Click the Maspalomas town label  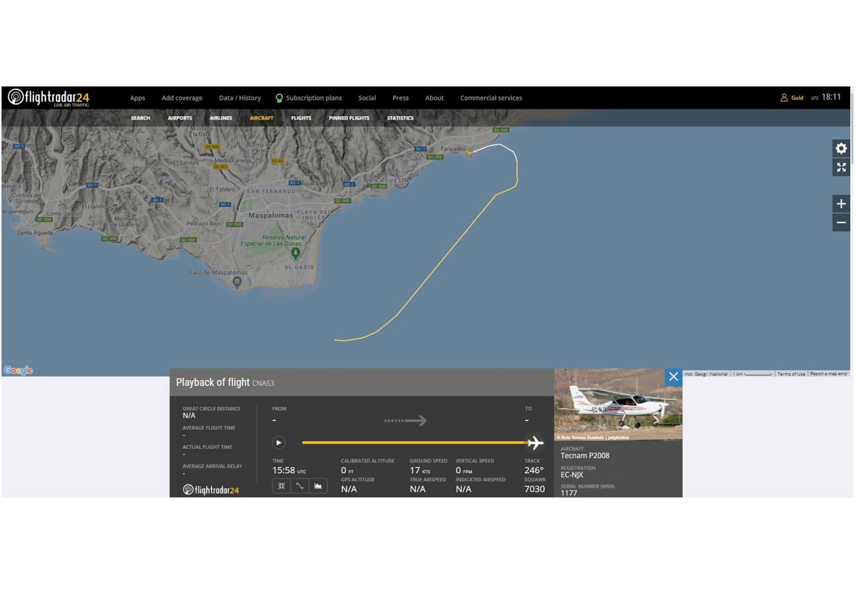271,216
